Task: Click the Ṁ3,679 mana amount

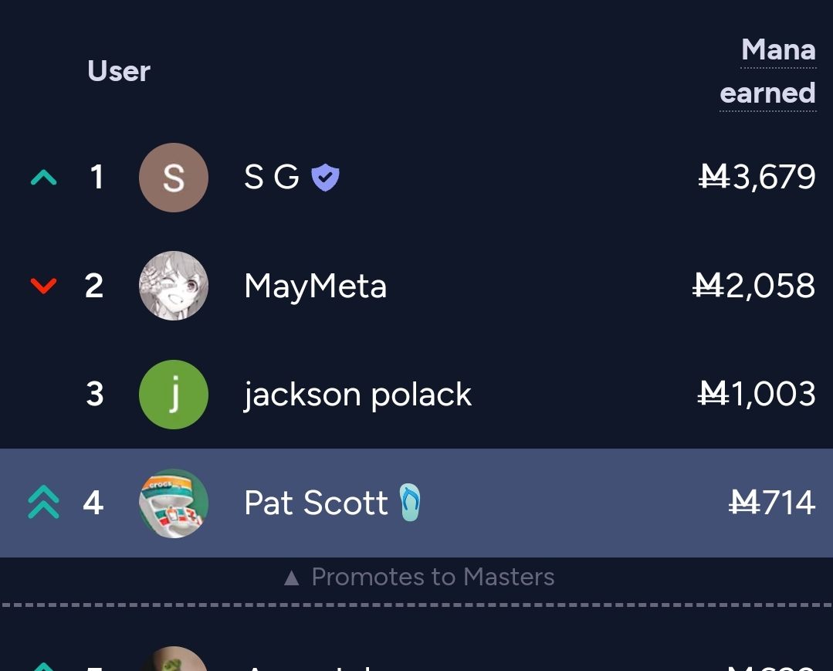Action: (x=757, y=177)
